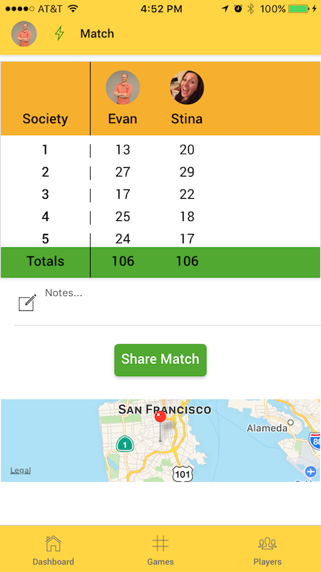Tap the airport icon on map
This screenshot has width=321, height=572.
tap(311, 471)
